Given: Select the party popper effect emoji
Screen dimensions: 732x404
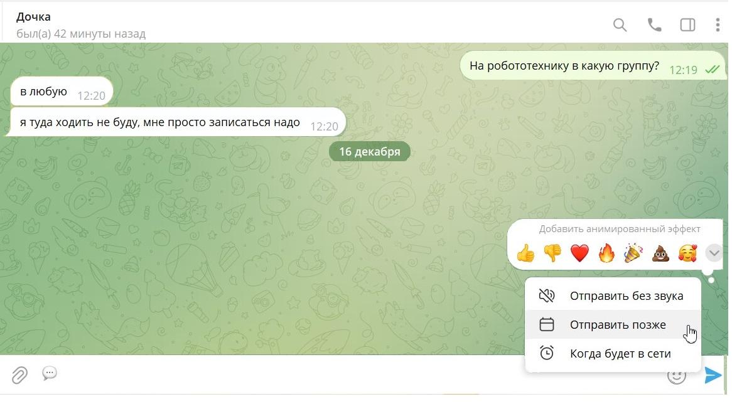Looking at the screenshot, I should tap(633, 254).
